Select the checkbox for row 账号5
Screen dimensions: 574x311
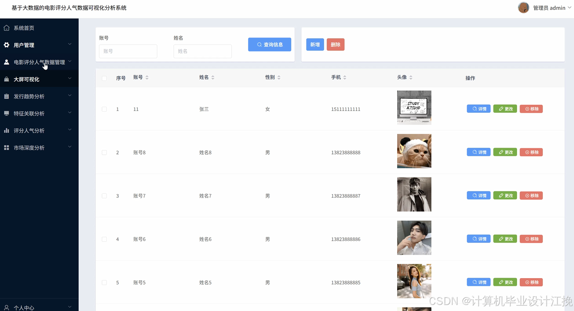[104, 283]
